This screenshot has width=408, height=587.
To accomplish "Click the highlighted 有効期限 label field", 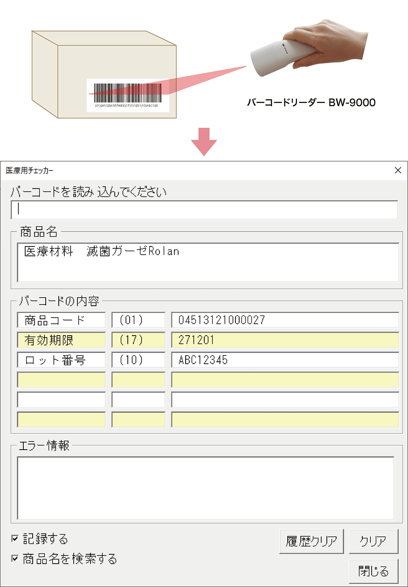I will pyautogui.click(x=61, y=340).
